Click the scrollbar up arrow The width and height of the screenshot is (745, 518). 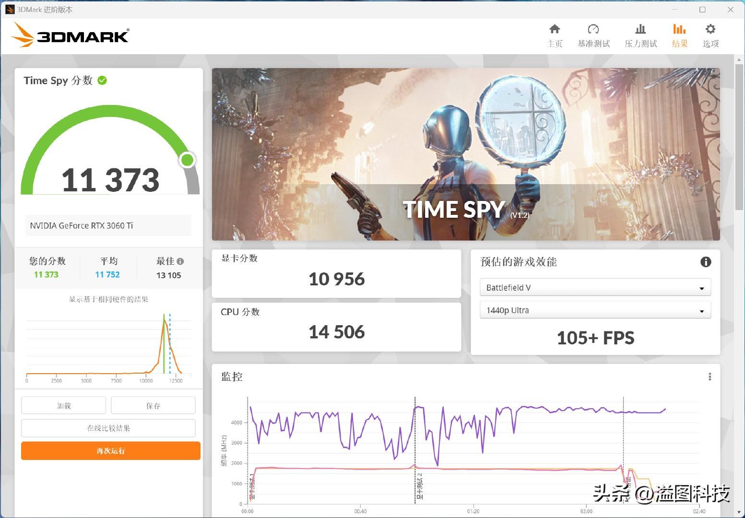tap(739, 59)
